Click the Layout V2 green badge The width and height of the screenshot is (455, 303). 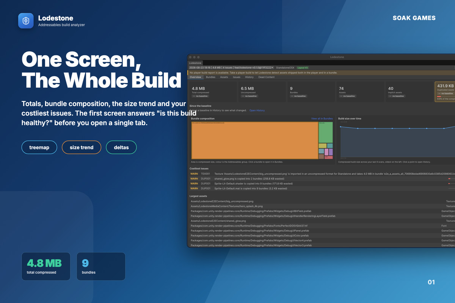click(303, 67)
